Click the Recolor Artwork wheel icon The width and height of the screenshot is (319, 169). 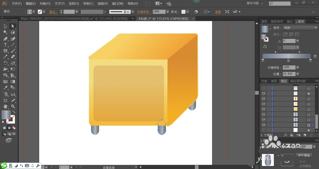click(196, 12)
